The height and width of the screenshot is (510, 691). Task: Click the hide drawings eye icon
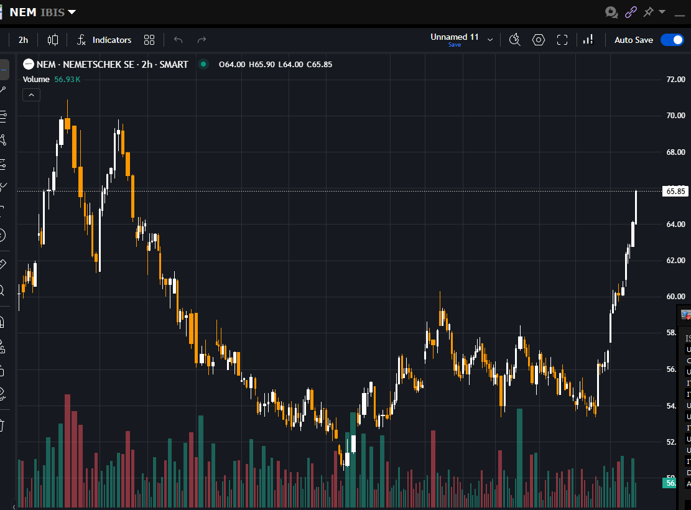click(x=2, y=394)
